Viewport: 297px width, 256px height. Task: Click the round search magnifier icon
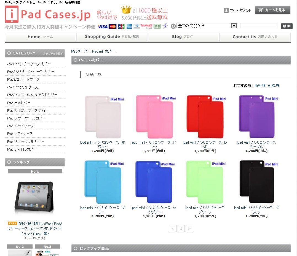173,26
